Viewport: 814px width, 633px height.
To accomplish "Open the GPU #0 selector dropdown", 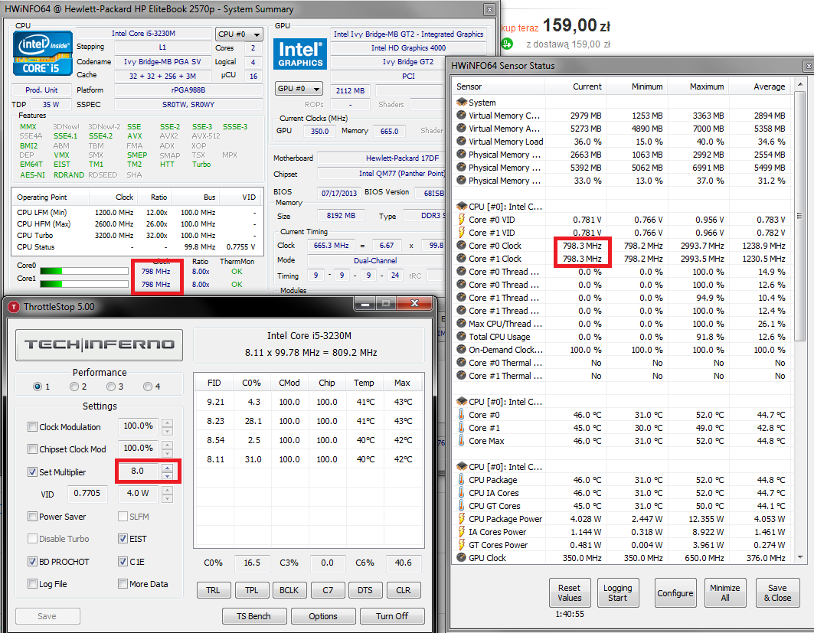I will 299,89.
